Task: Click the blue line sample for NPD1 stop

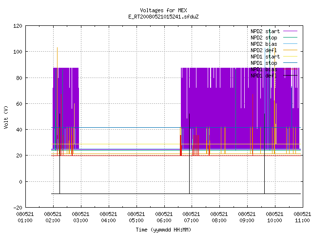Action: 291,63
